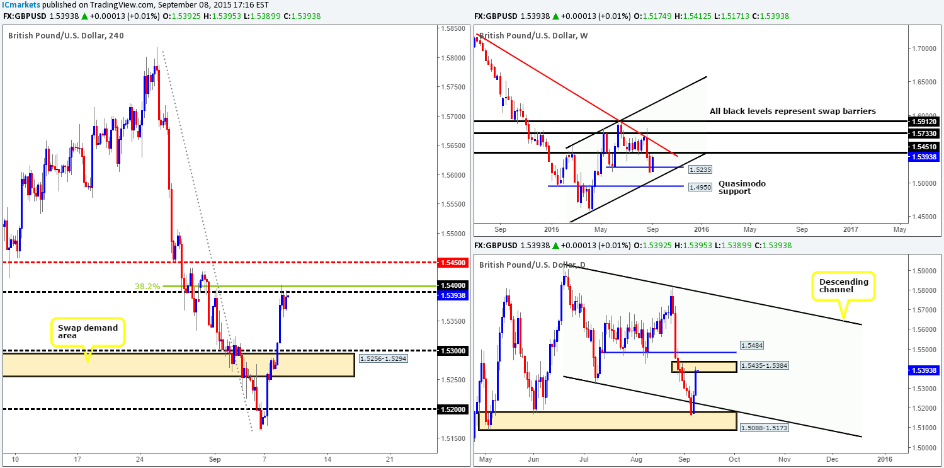
Task: Click the FX:GBPUSD symbol above the weekly chart
Action: pos(496,16)
